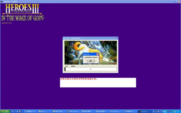Viewport: 181px width, 113px height.
Task: Switch to ERM Scripter taskbar button
Action: pyautogui.click(x=73, y=111)
